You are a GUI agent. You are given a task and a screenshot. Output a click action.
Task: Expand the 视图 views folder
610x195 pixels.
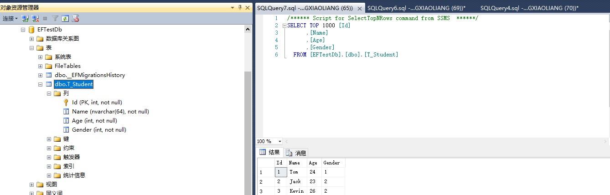tap(31, 185)
